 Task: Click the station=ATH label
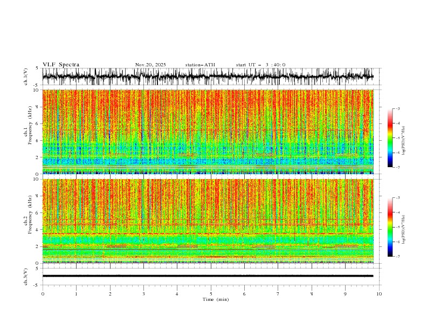(x=200, y=65)
